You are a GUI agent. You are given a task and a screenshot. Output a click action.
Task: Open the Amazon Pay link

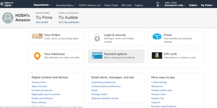tap(157, 98)
